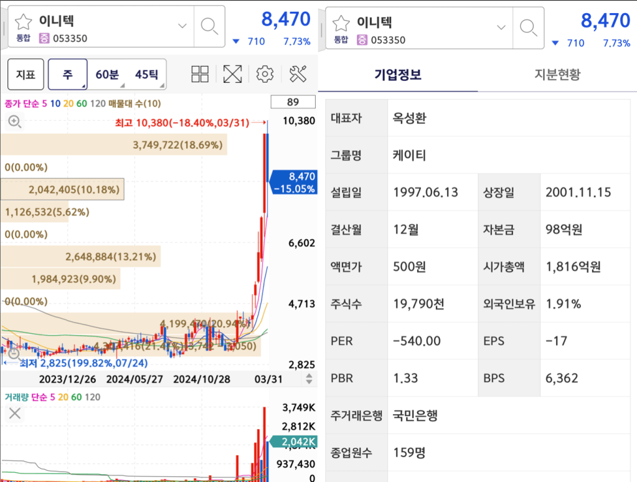Viewport: 637px width, 482px height.
Task: Switch to the 지분현황 tab
Action: pos(557,75)
